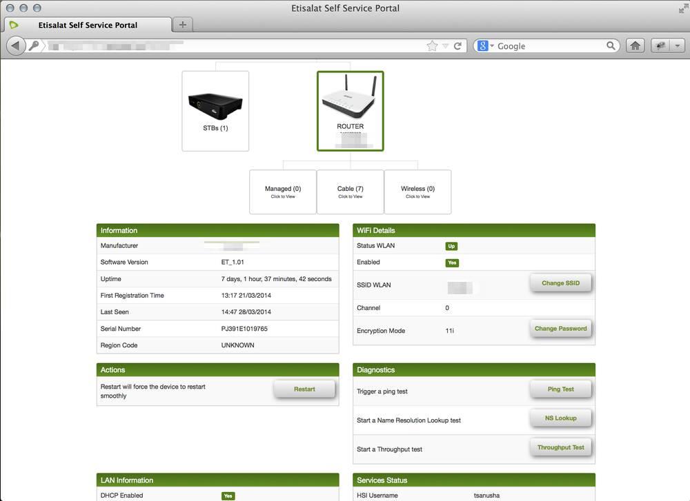The width and height of the screenshot is (690, 501).
Task: Click the WiFi Enabled 'Yes' badge
Action: click(x=452, y=263)
